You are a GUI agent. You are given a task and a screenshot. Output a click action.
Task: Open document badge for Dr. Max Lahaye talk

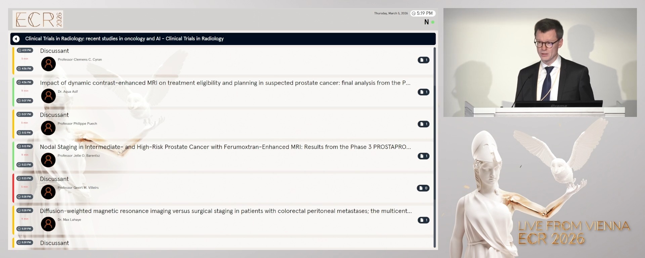coord(423,220)
